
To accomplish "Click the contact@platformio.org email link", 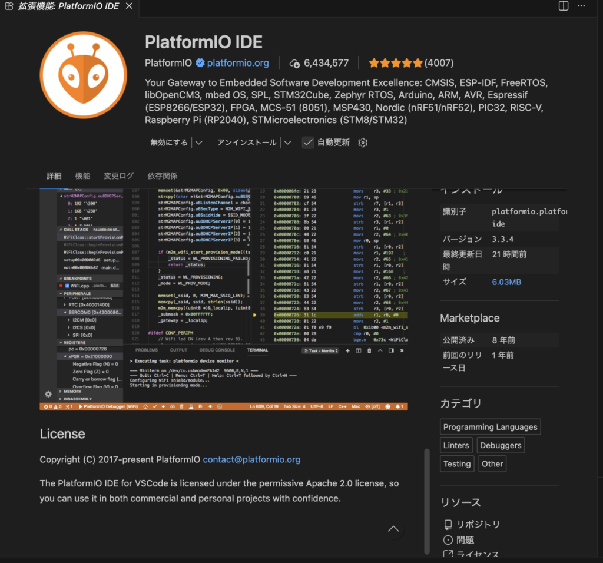I will tap(251, 459).
